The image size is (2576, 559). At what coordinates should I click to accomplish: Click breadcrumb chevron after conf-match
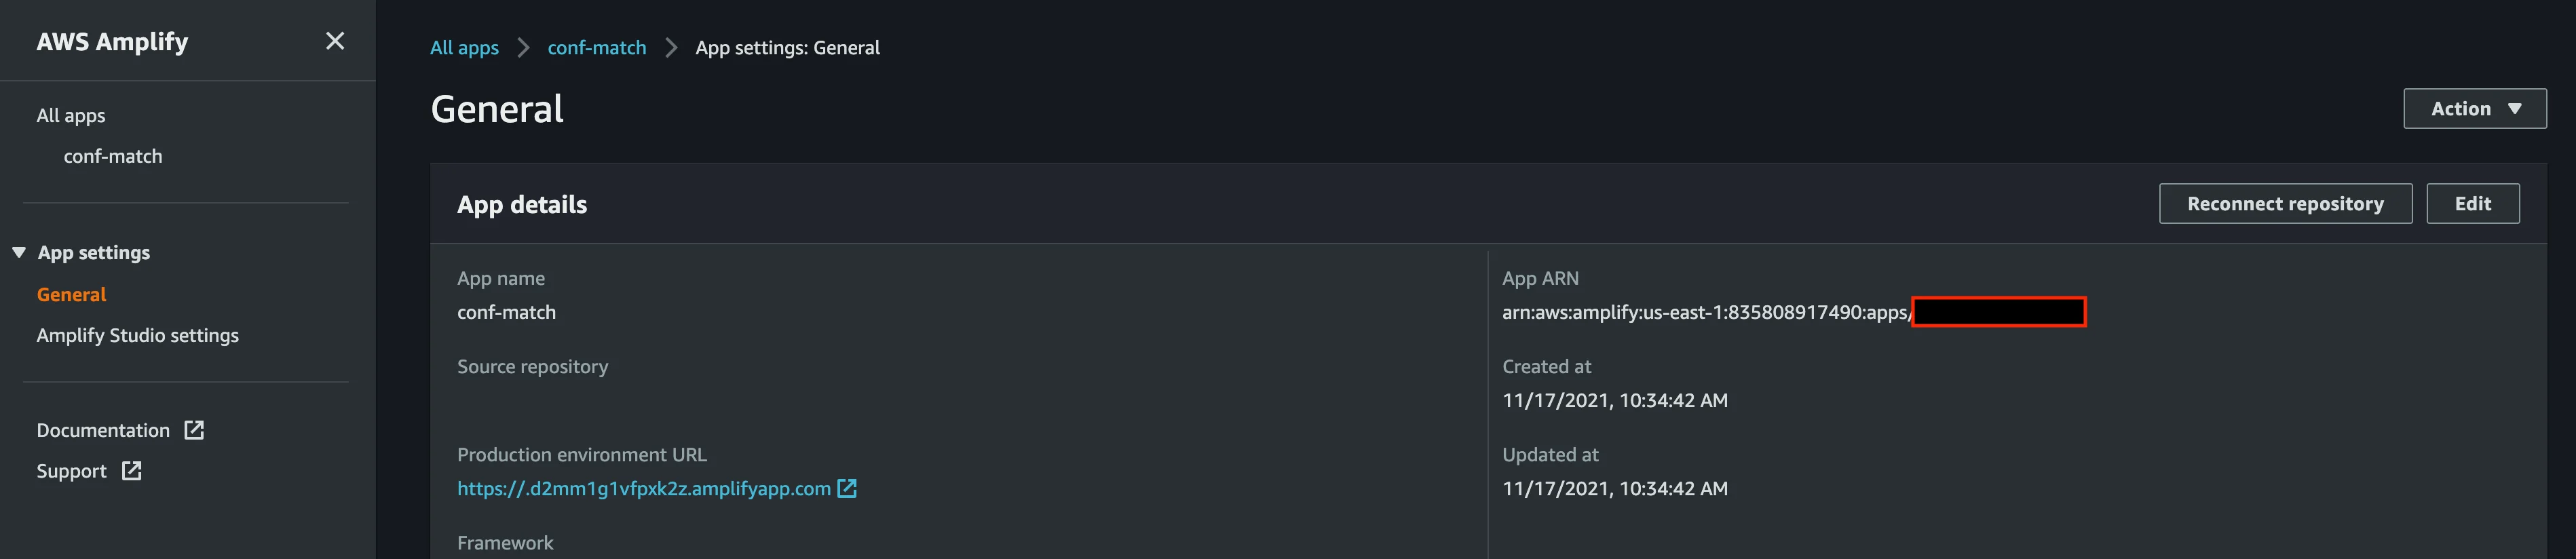click(x=671, y=48)
